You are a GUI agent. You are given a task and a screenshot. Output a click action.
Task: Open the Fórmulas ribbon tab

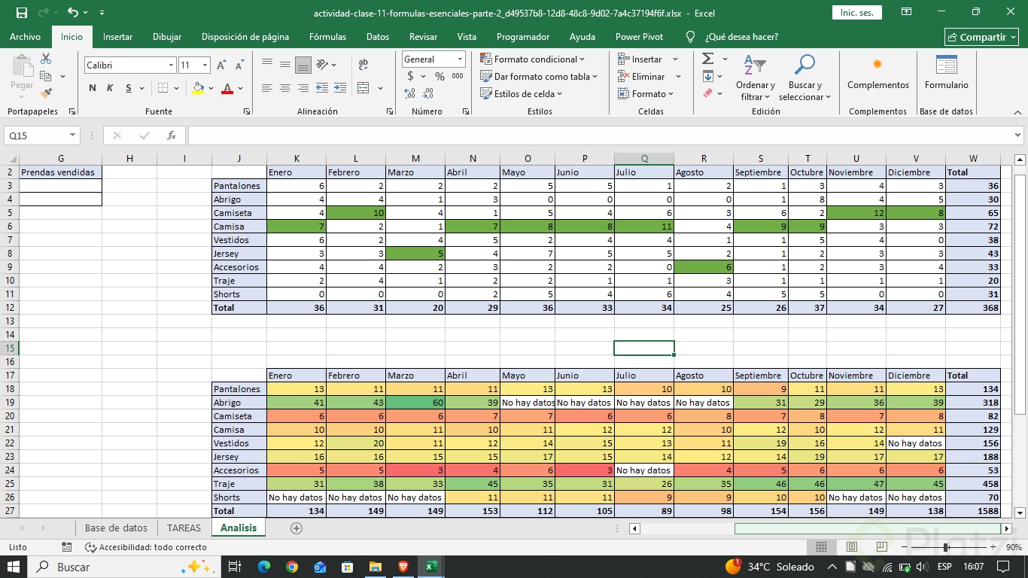[x=327, y=37]
